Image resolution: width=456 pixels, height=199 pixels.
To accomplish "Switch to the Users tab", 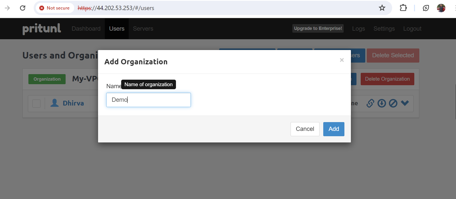I will click(117, 29).
